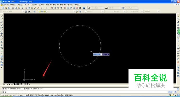Click the Zoom Realtime magnifier icon
The height and width of the screenshot is (97, 180).
click(55, 8)
